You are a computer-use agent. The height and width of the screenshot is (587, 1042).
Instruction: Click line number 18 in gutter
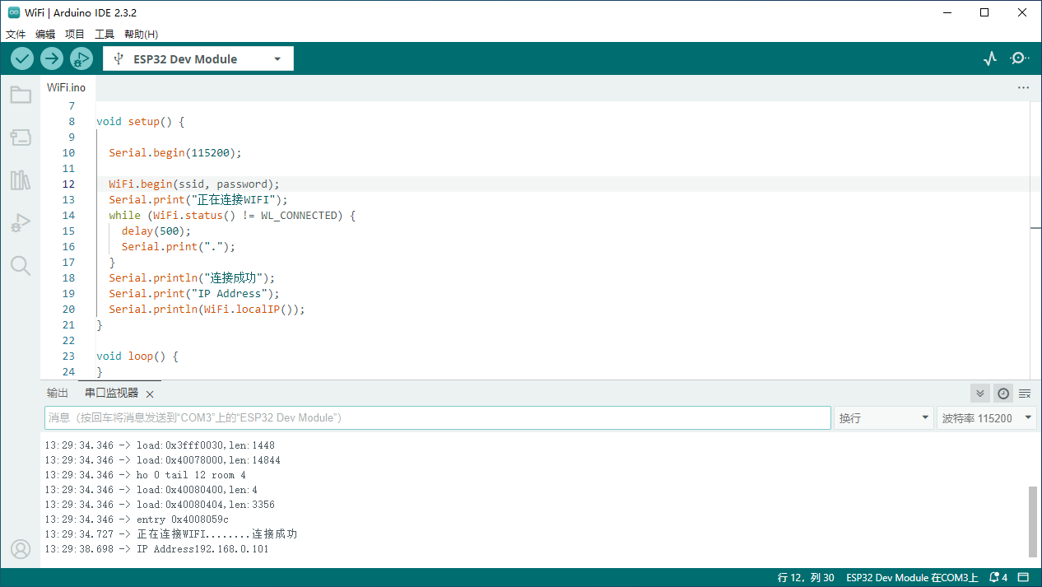click(68, 278)
